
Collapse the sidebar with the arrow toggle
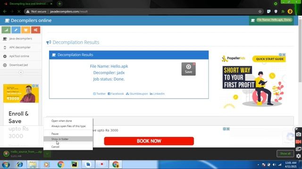pyautogui.click(x=21, y=72)
